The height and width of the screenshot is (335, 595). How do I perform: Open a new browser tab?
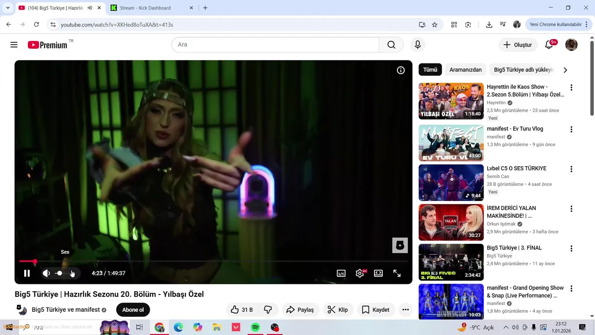click(205, 8)
